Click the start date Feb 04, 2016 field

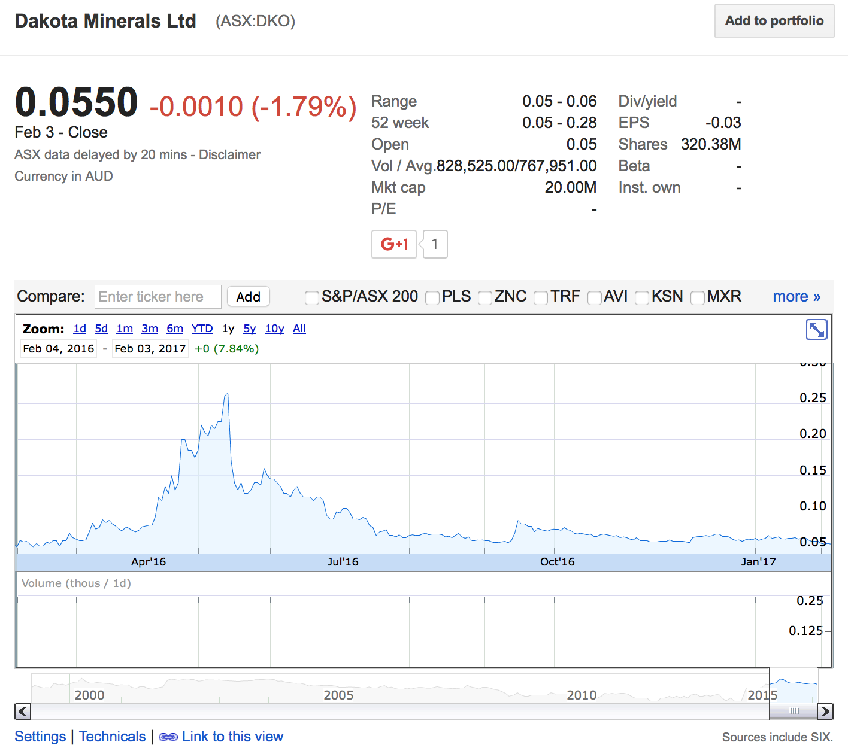pos(59,349)
